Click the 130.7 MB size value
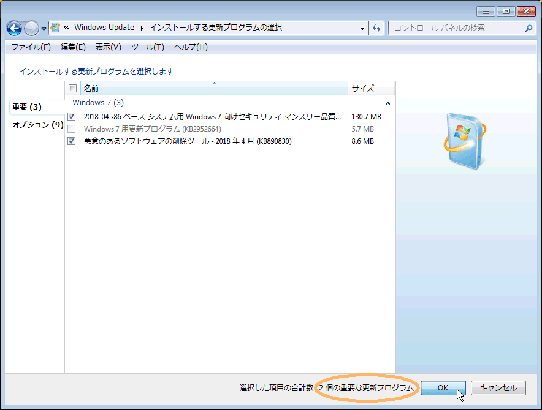542x410 pixels. click(366, 117)
